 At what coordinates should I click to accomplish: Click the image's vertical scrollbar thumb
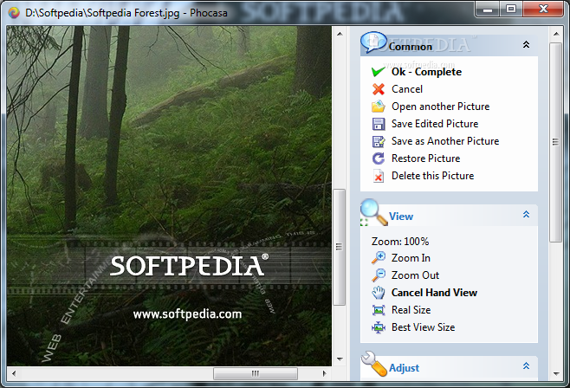pyautogui.click(x=340, y=247)
